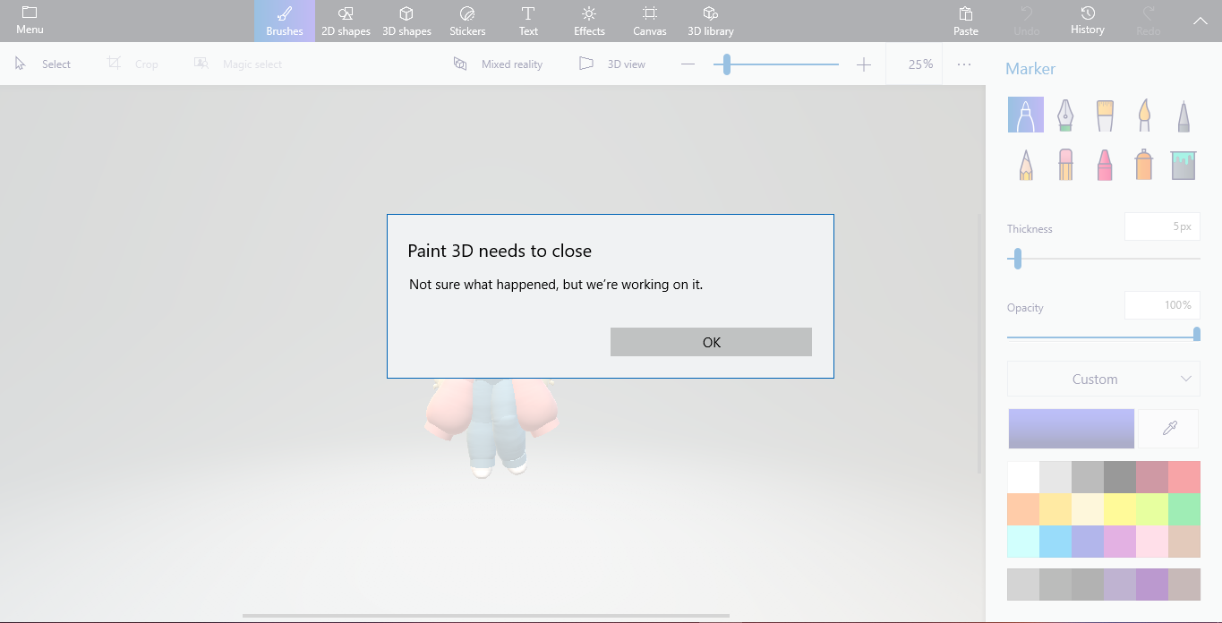Click the zoom slider handle
The height and width of the screenshot is (623, 1222).
(727, 64)
